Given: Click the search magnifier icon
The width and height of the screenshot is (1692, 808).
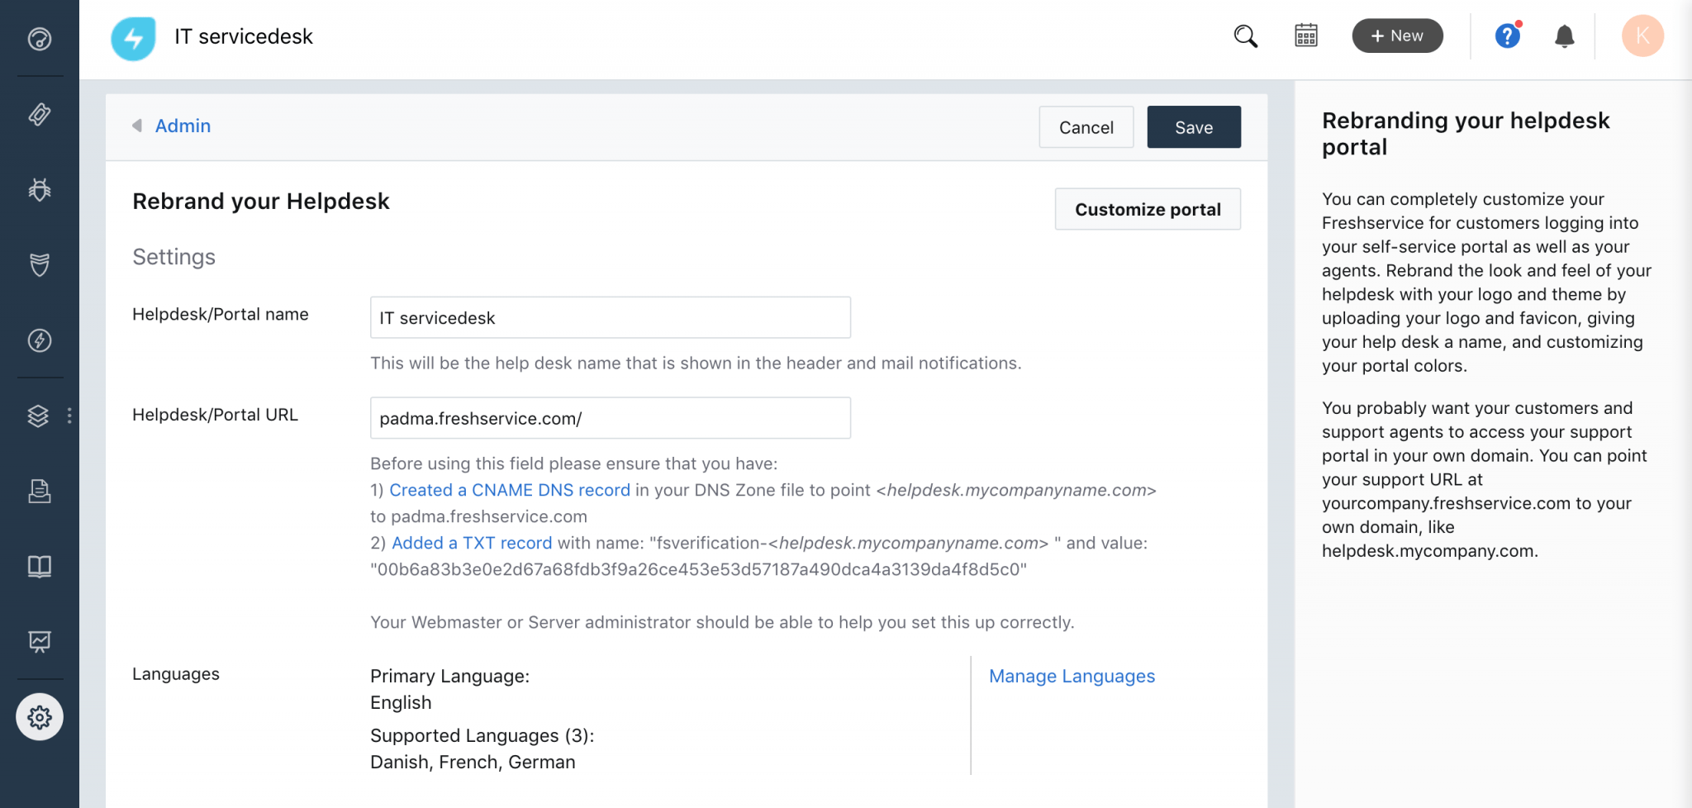Looking at the screenshot, I should point(1245,36).
